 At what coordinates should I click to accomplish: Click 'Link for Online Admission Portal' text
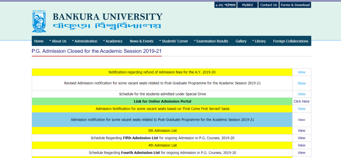click(163, 101)
